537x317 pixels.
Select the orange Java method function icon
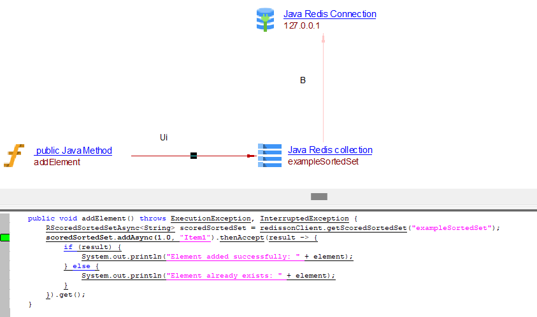click(14, 156)
